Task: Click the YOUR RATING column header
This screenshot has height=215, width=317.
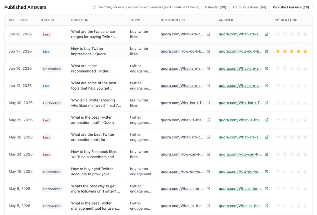Action: tap(286, 20)
